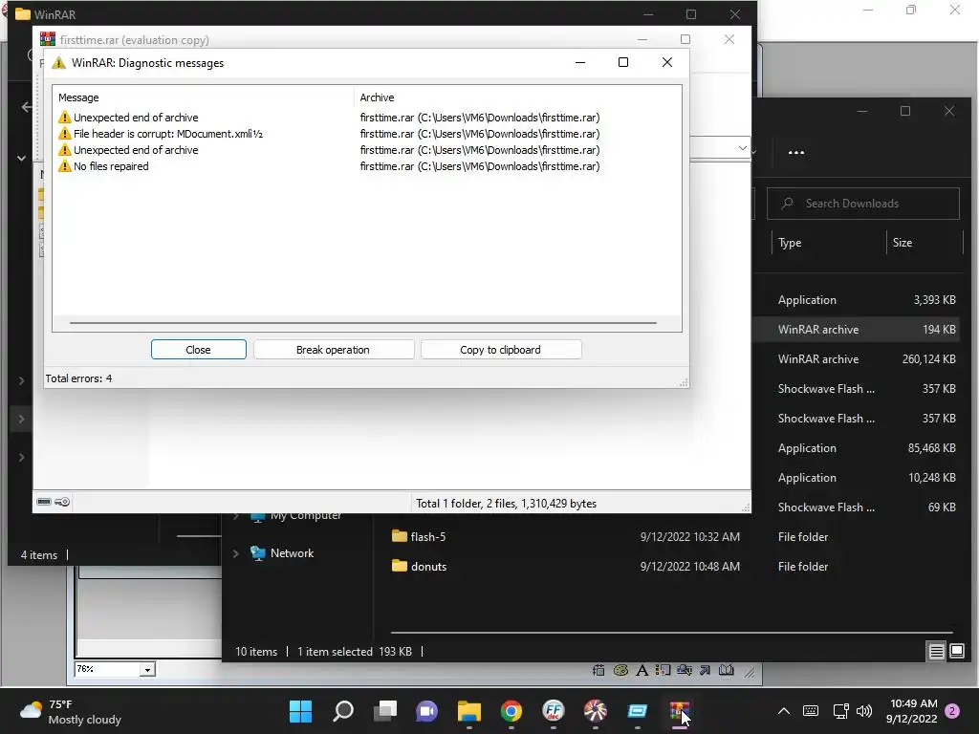Select the Shockwave Flash row sized 69 KB
979x734 pixels.
857,507
